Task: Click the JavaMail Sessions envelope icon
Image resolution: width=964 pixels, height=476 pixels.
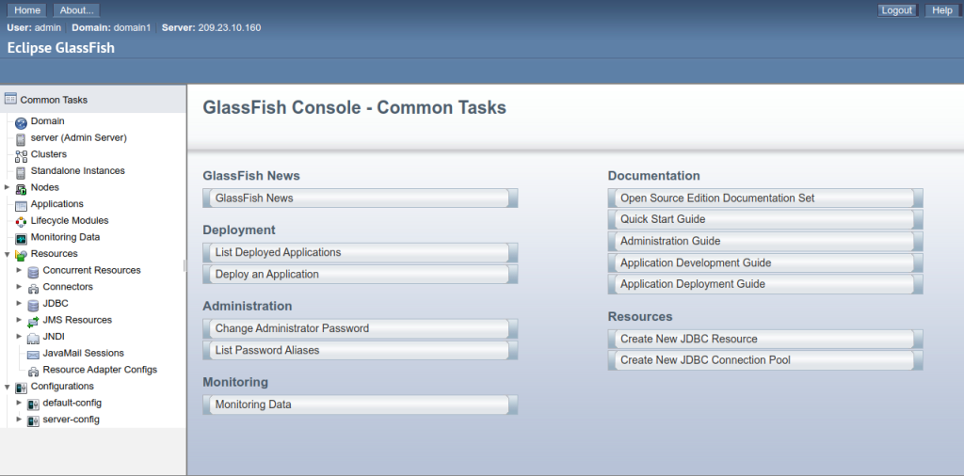Action: click(x=33, y=355)
